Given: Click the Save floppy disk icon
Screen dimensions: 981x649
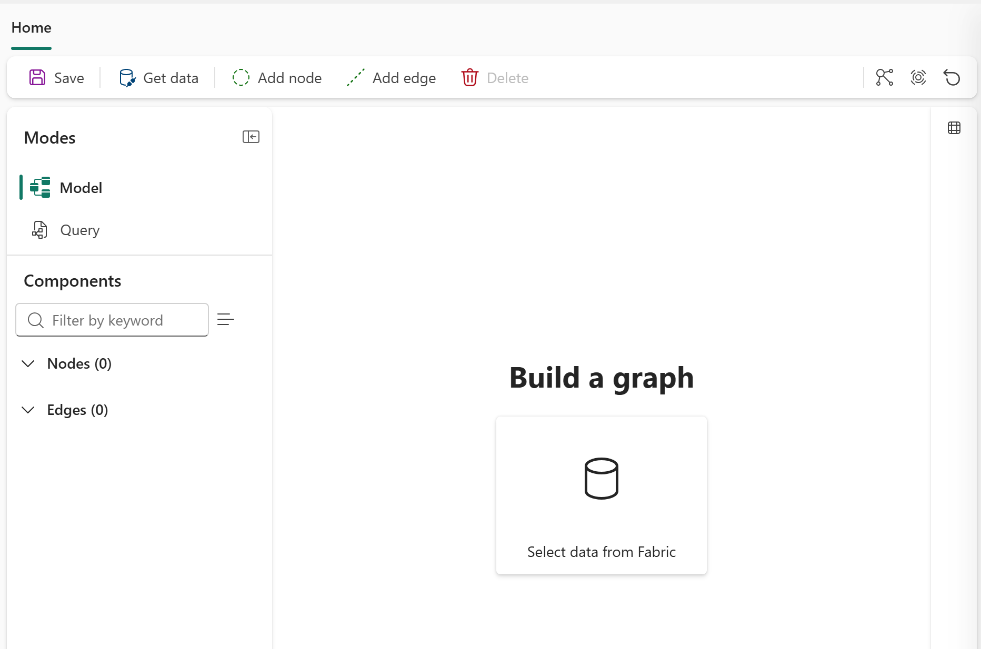Looking at the screenshot, I should 37,78.
